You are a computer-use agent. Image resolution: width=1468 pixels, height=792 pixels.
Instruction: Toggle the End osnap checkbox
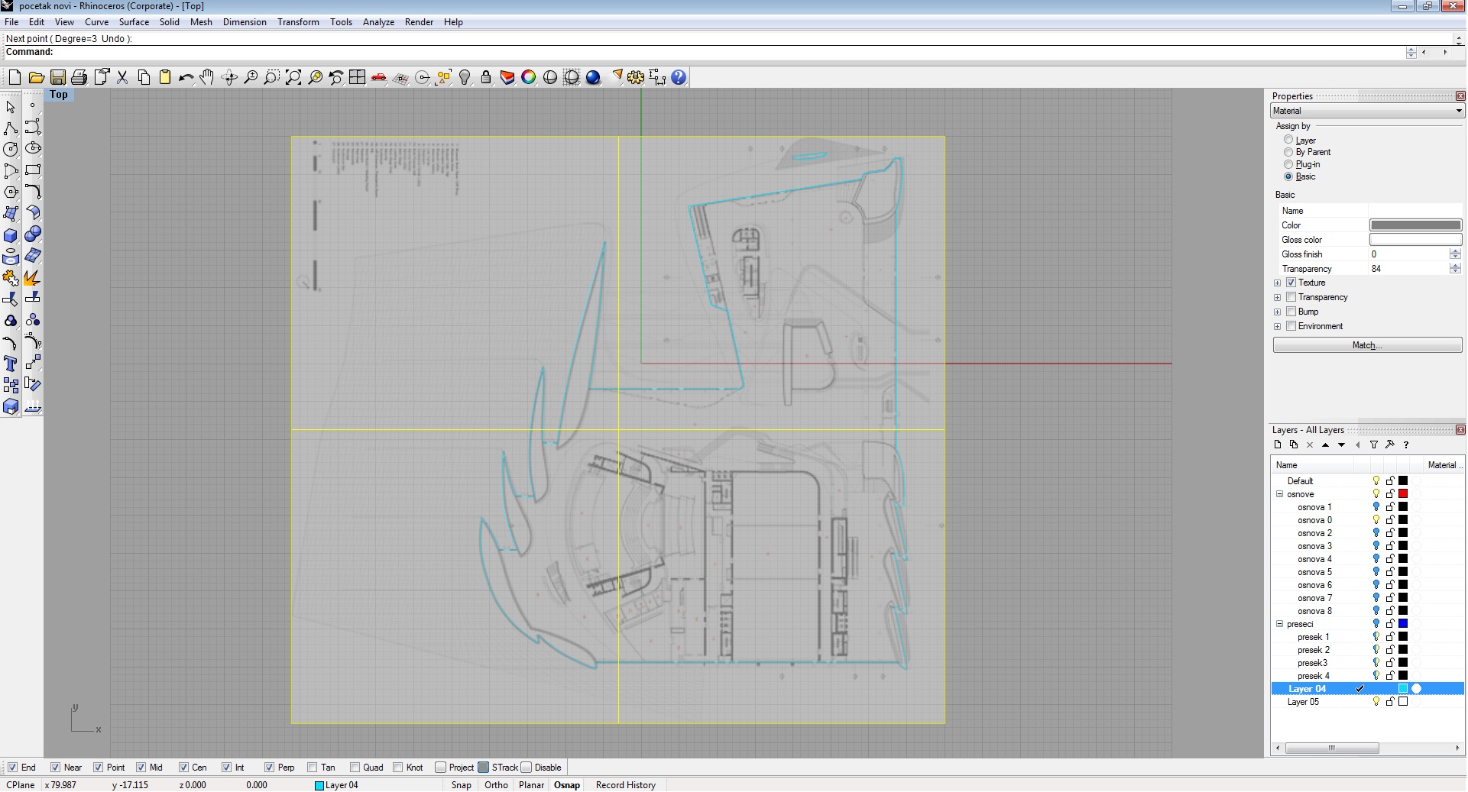point(13,768)
